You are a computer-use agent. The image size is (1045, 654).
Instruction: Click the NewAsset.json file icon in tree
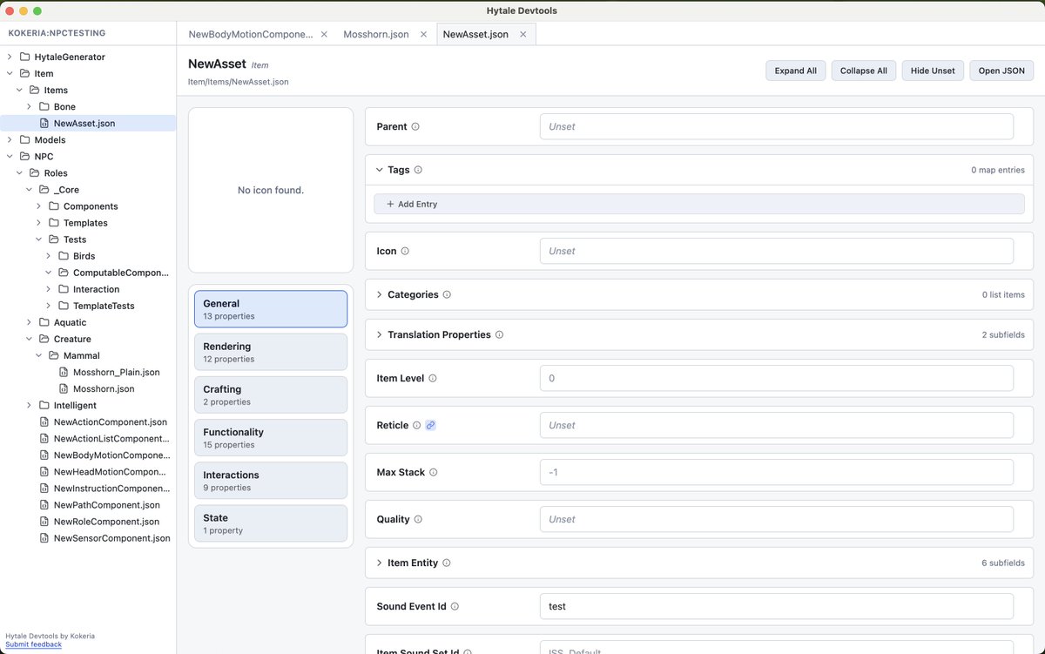click(x=44, y=123)
